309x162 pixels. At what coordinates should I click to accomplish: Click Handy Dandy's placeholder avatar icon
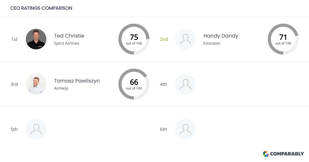click(185, 39)
